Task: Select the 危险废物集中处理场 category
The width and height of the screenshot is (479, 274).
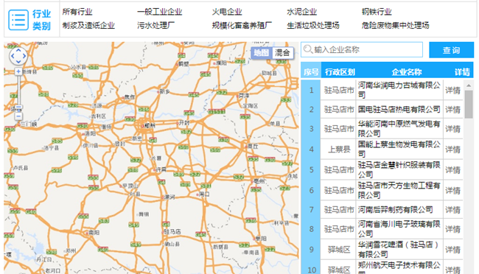Action: (395, 25)
